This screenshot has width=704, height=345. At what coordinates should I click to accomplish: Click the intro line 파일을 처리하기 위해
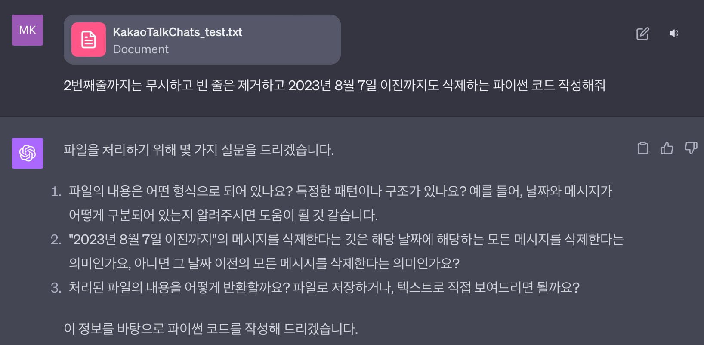click(199, 150)
